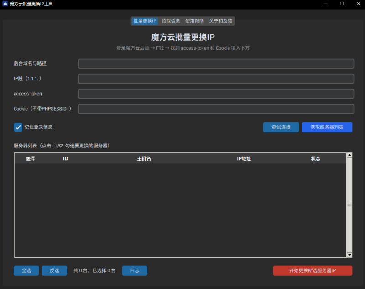The width and height of the screenshot is (365, 289).
Task: Open the 拉取信息 tab
Action: 171,21
